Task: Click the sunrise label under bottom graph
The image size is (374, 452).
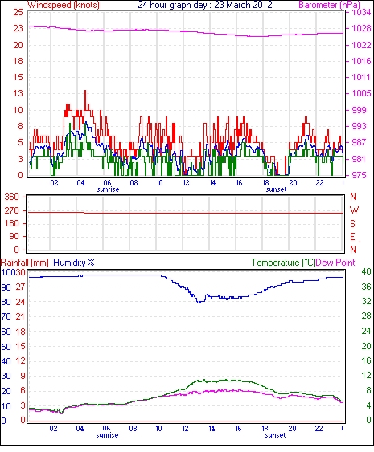Action: click(107, 434)
